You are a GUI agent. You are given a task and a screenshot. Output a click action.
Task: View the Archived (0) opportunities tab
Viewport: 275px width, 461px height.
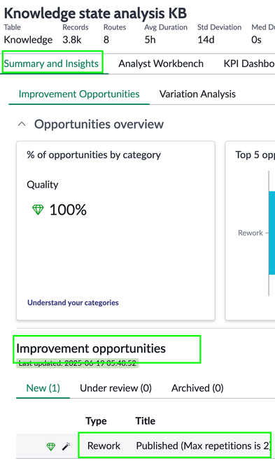coord(197,388)
